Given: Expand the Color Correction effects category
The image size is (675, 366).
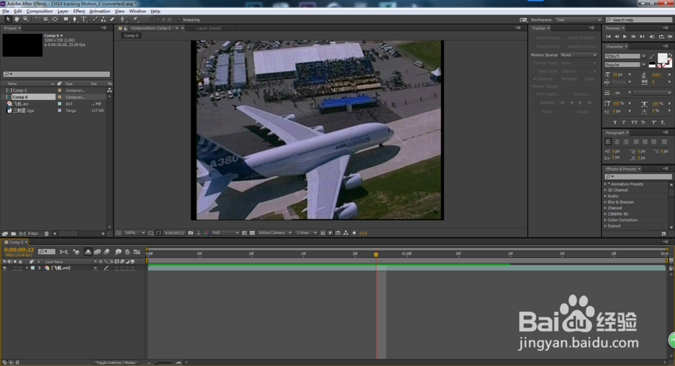Looking at the screenshot, I should (x=605, y=220).
